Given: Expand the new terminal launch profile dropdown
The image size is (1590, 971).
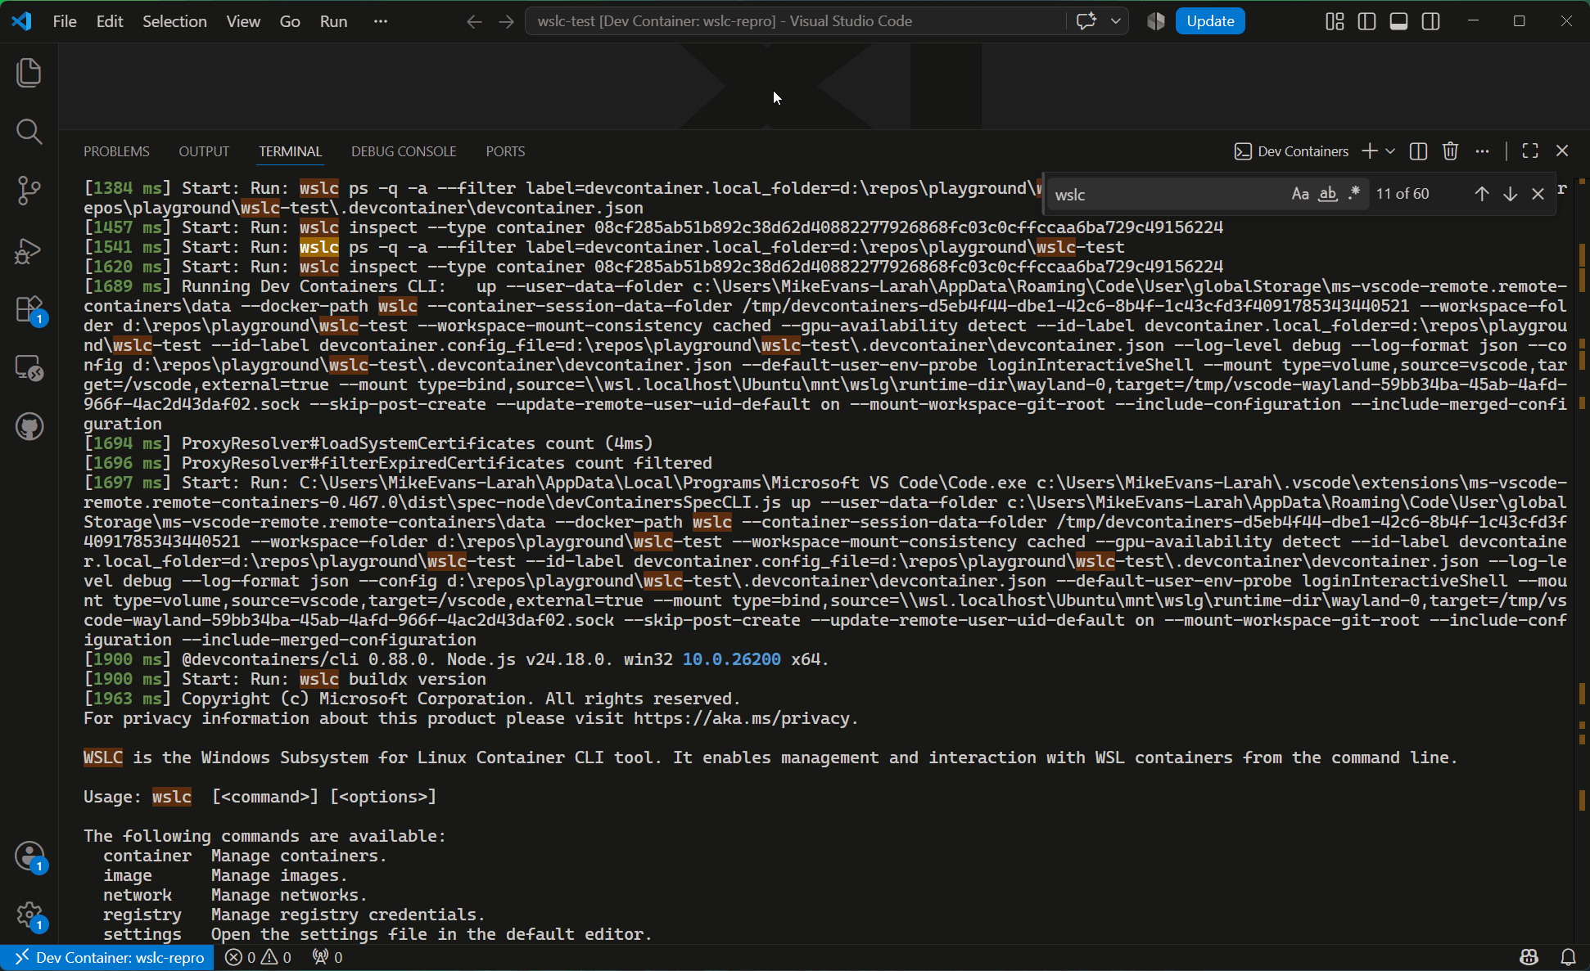Looking at the screenshot, I should click(x=1390, y=151).
